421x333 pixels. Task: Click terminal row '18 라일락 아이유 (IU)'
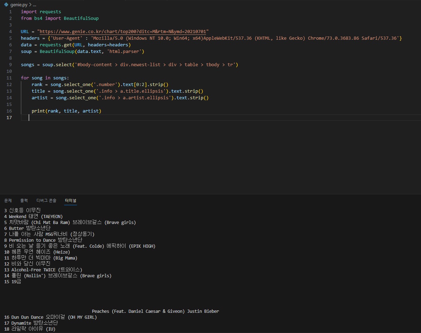[30, 329]
